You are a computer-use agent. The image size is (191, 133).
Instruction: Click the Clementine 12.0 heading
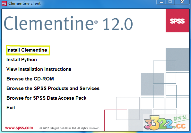(68, 23)
